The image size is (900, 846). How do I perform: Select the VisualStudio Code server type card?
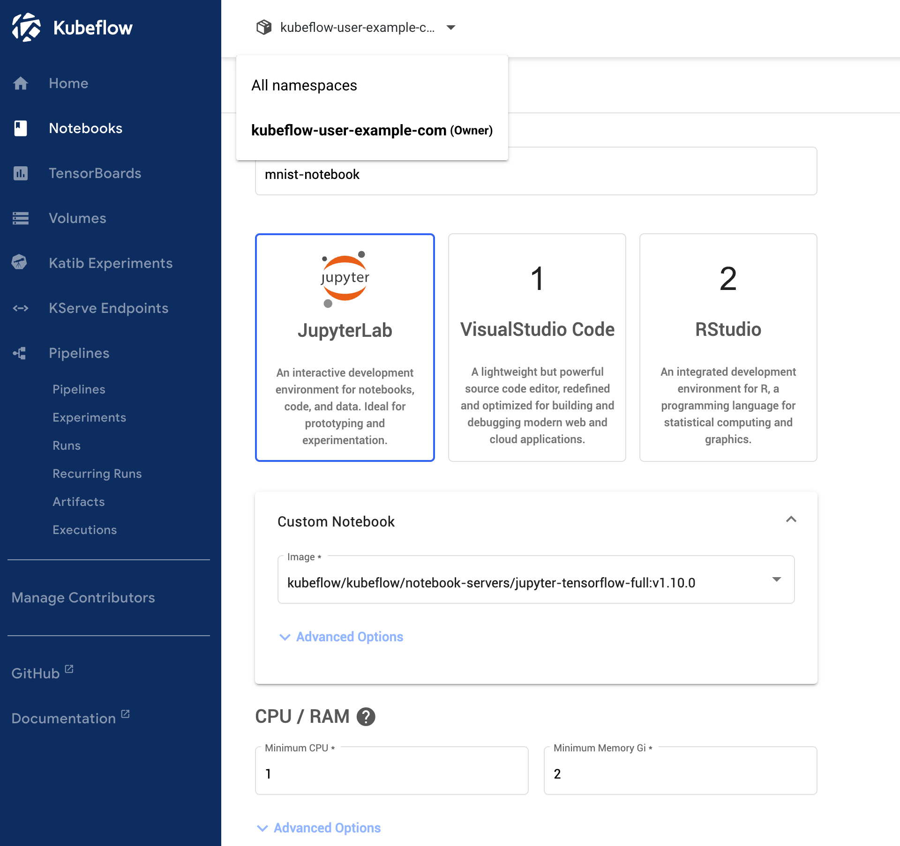(x=537, y=348)
